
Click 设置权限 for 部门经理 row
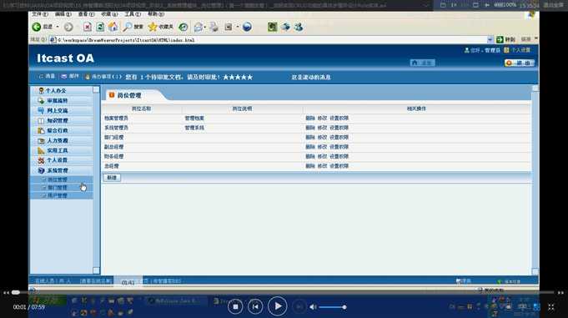(x=339, y=138)
